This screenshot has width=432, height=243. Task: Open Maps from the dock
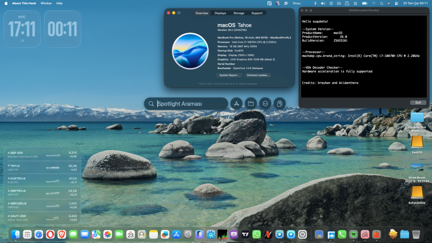point(96,234)
